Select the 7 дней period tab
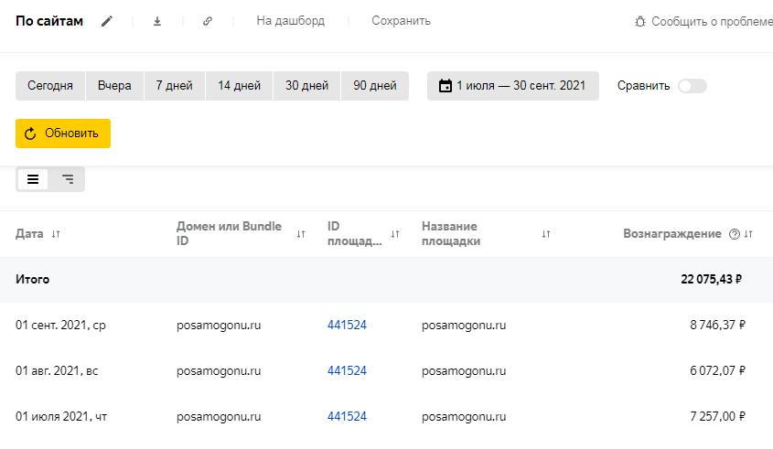 tap(175, 86)
